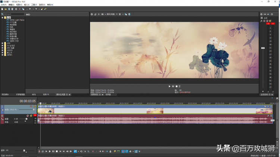Click the audio track volume slider

coord(26,119)
